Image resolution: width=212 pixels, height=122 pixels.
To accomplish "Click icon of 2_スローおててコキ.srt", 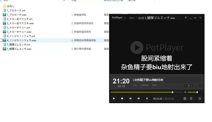I will [5, 19].
